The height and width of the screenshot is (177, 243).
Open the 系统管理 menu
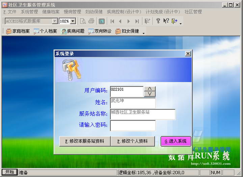click(x=29, y=12)
